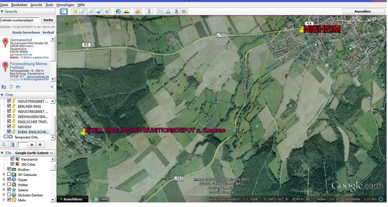Open the Bearbeiten menu
The height and width of the screenshot is (207, 388).
(x=19, y=5)
